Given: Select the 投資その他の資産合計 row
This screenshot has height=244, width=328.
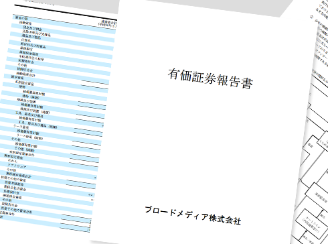Looking at the screenshot, I should coord(17,210).
